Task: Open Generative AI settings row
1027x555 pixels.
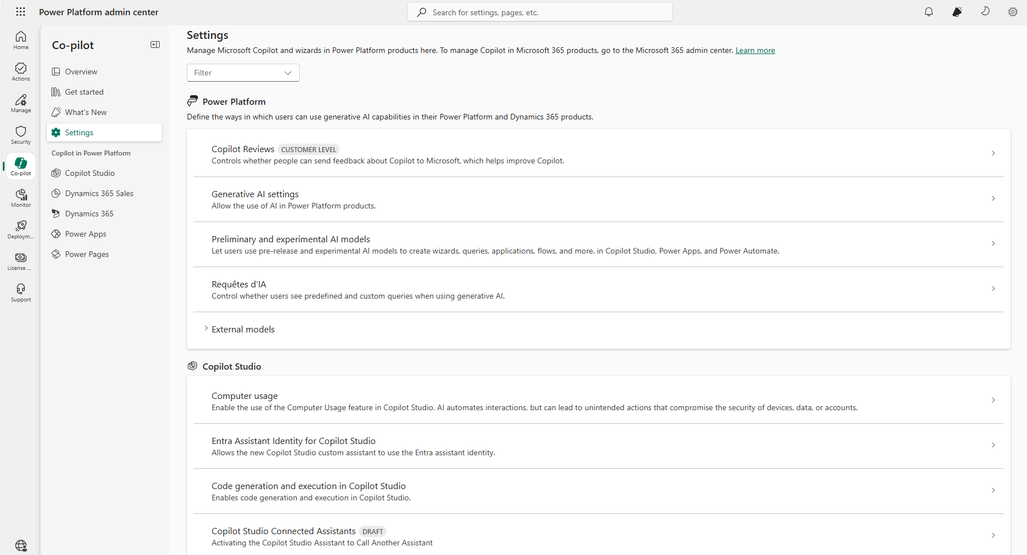Action: 598,199
